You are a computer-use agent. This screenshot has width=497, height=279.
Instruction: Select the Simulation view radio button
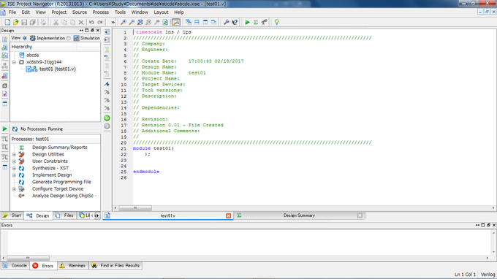69,38
